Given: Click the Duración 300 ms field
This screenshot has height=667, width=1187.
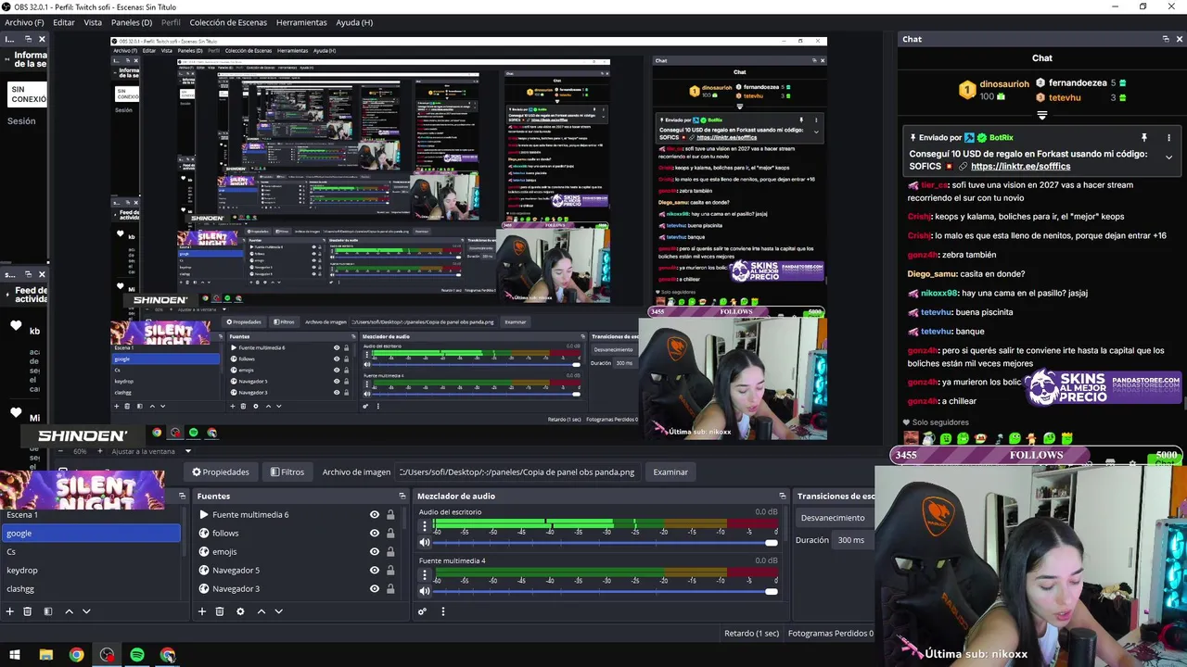Looking at the screenshot, I should [x=853, y=540].
